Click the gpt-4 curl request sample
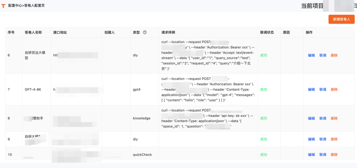 click(208, 90)
